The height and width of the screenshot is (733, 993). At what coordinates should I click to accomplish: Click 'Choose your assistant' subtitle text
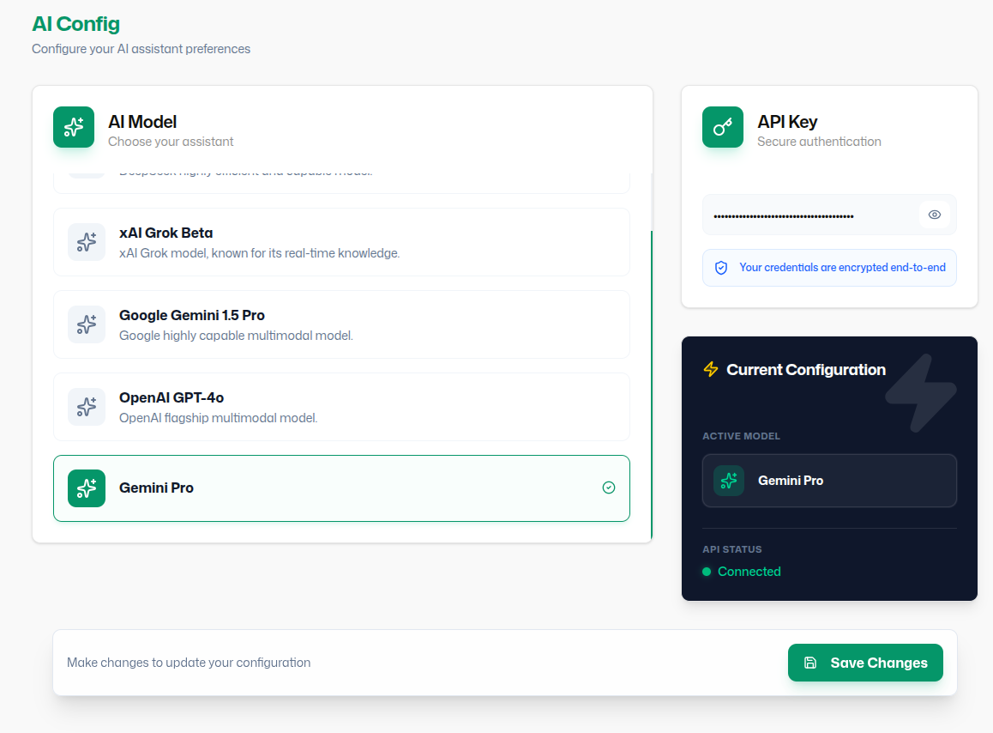pos(171,142)
